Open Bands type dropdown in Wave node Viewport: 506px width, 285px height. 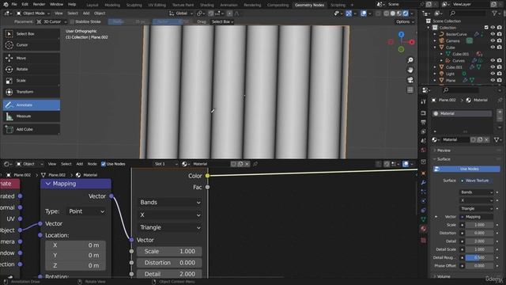pyautogui.click(x=170, y=203)
